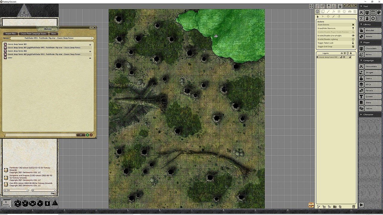Open the Calendar tool icon
The height and width of the screenshot is (215, 383).
[x=373, y=12]
